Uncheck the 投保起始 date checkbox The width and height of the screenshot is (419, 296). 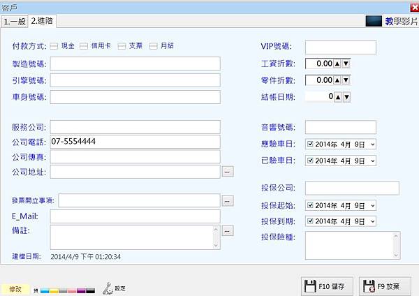coord(310,205)
